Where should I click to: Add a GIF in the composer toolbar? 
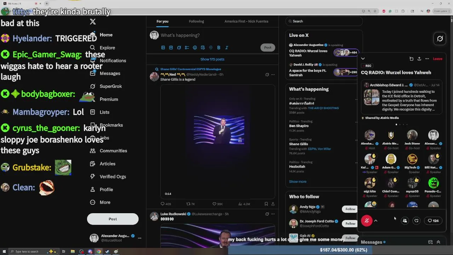point(171,47)
